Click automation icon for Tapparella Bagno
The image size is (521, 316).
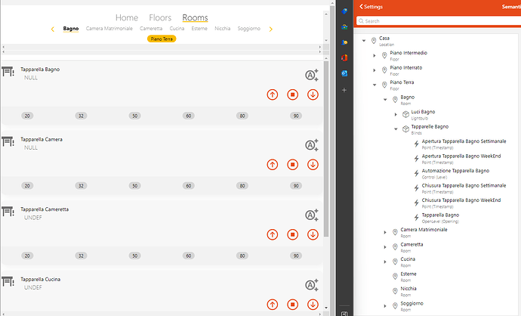[311, 75]
